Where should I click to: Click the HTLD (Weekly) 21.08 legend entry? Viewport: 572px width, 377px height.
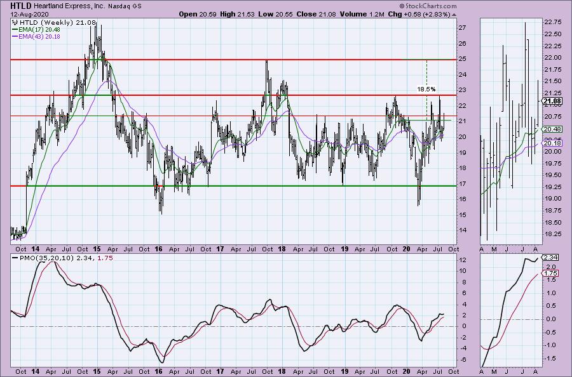point(57,23)
